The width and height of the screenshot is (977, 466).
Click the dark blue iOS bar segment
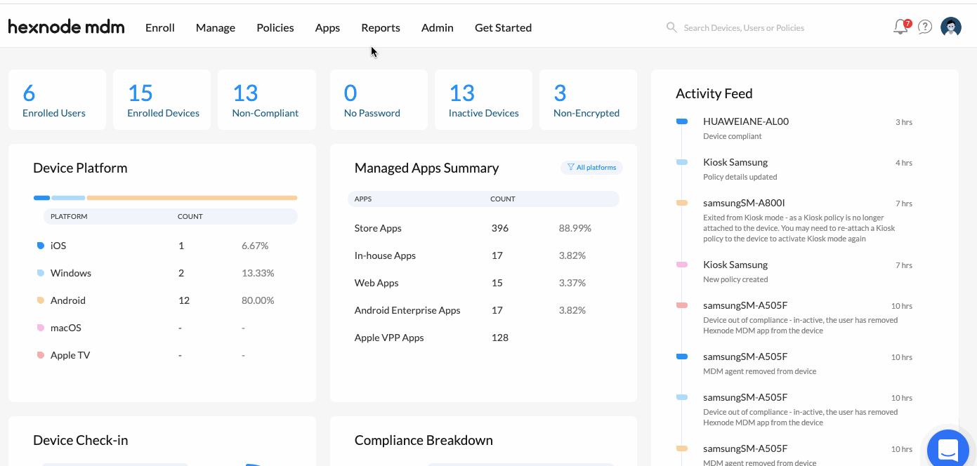[x=41, y=198]
